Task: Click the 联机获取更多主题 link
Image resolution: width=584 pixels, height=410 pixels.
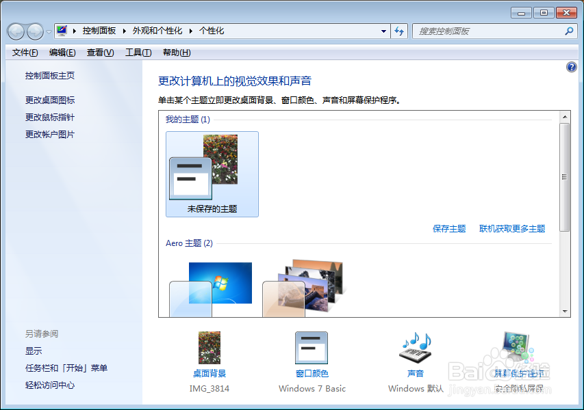Action: click(x=512, y=228)
